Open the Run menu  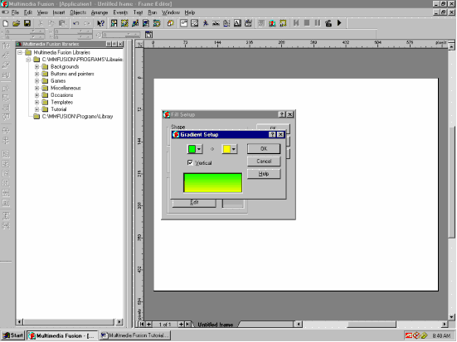point(152,12)
